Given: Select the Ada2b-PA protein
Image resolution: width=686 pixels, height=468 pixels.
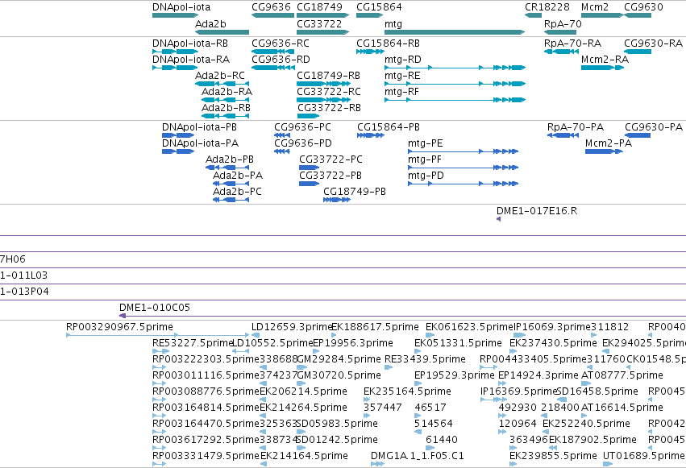Looking at the screenshot, I should (x=231, y=184).
